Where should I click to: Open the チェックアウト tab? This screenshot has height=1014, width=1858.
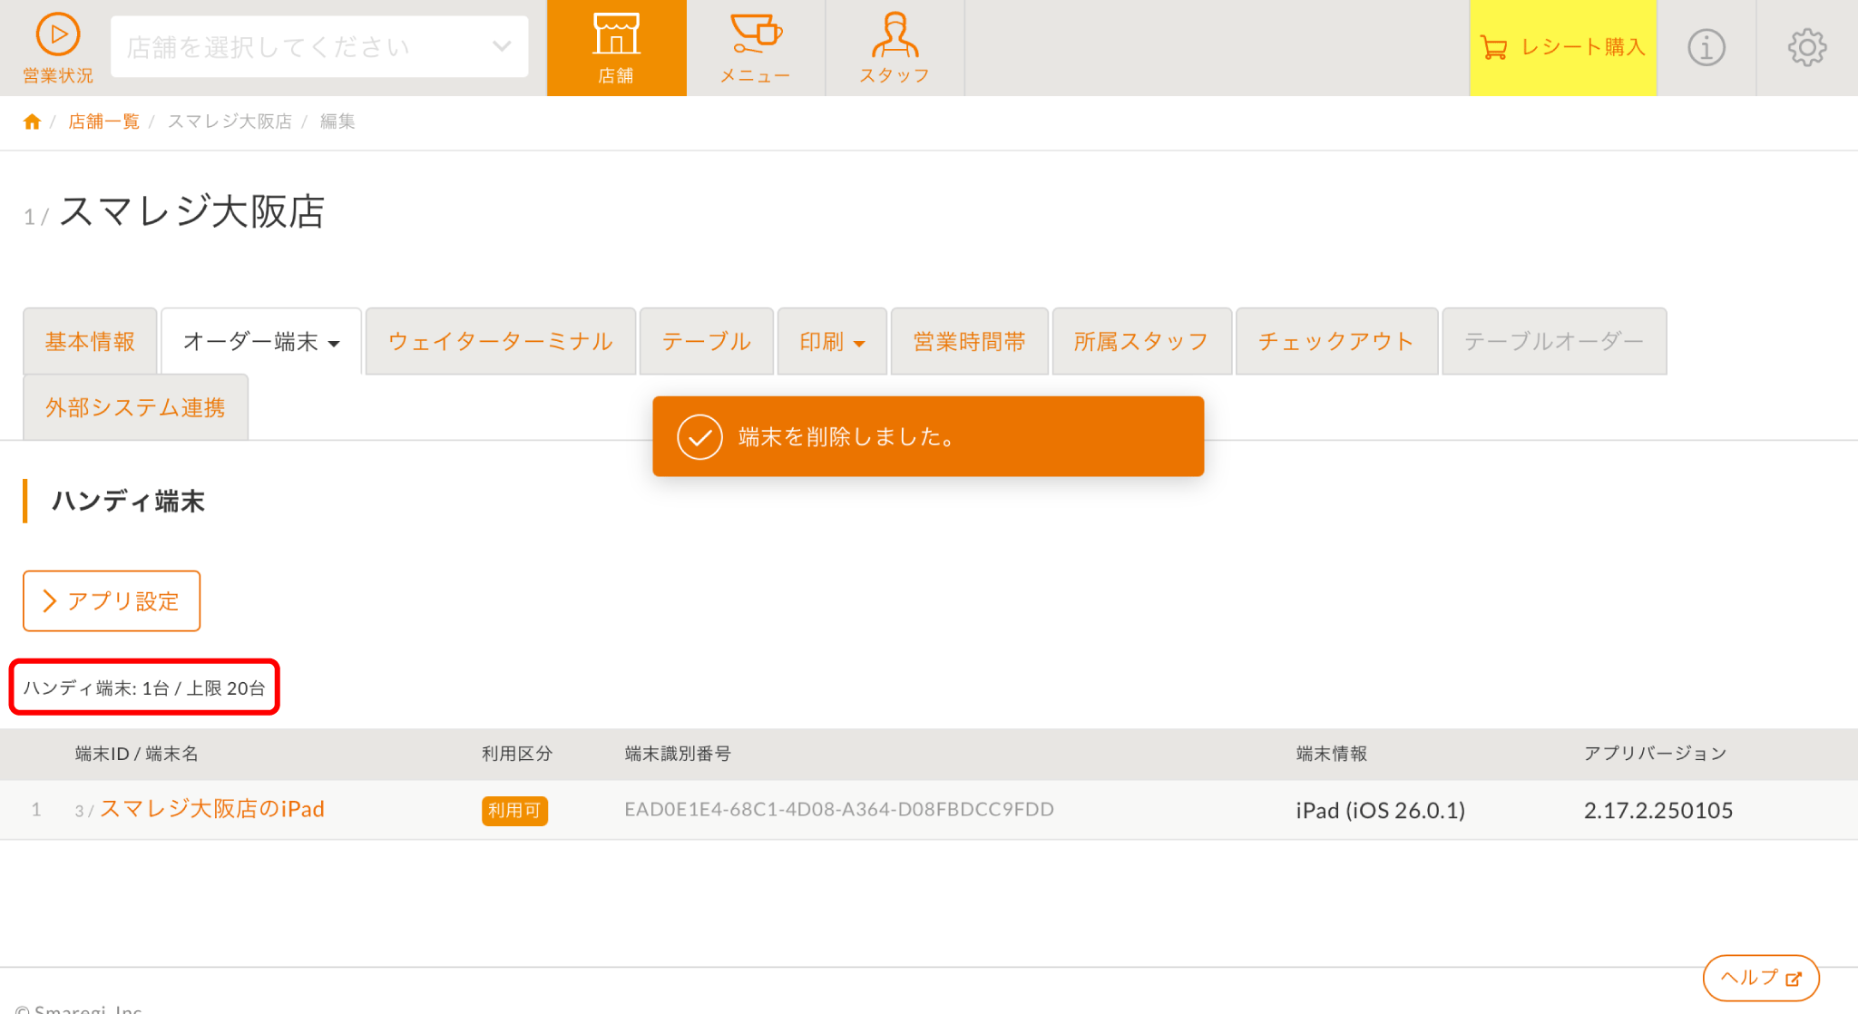pyautogui.click(x=1335, y=342)
